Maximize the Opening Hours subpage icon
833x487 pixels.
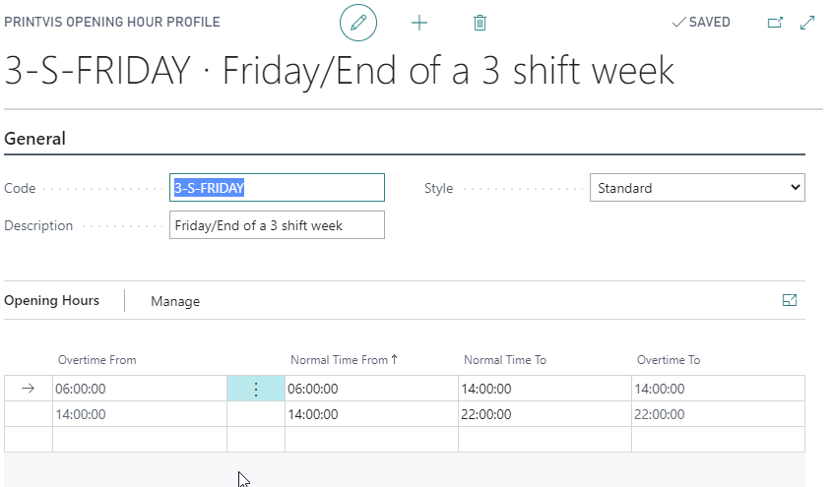click(790, 300)
